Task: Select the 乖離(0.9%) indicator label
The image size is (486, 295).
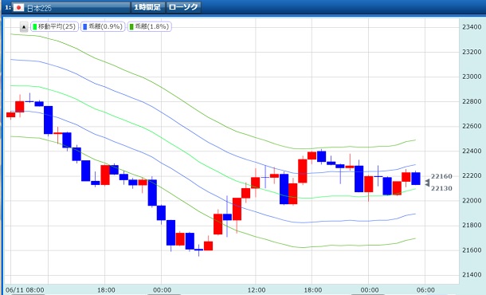Action: click(103, 26)
